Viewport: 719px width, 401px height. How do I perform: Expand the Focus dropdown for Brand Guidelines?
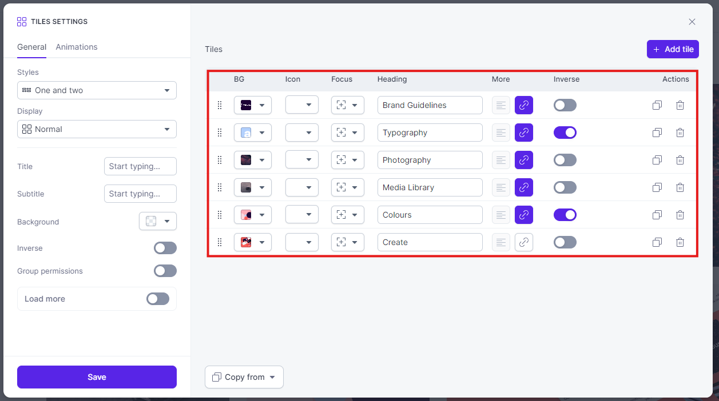tap(347, 105)
